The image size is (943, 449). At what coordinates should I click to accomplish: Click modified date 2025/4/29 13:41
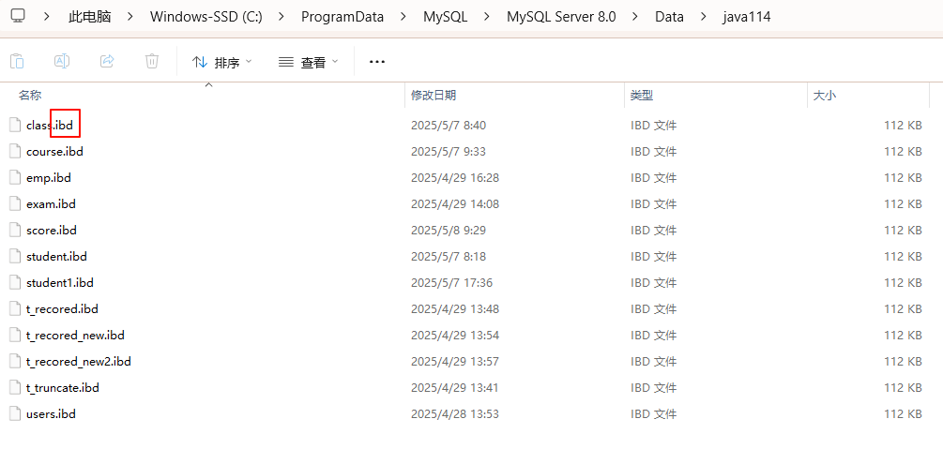[x=455, y=388]
